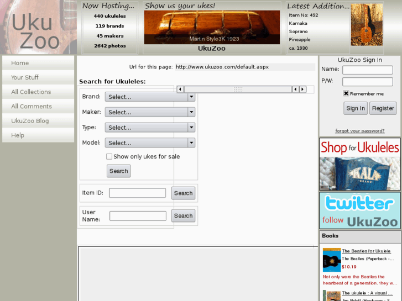Open the Brand dropdown
This screenshot has height=301, width=402.
[x=150, y=97]
